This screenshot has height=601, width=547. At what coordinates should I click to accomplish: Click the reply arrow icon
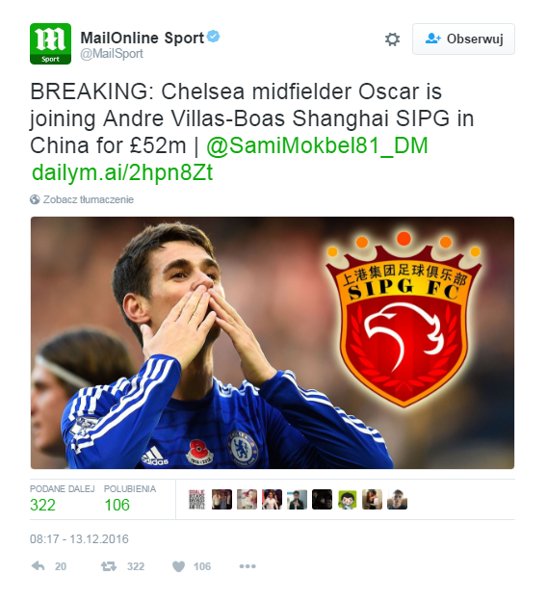pos(38,565)
